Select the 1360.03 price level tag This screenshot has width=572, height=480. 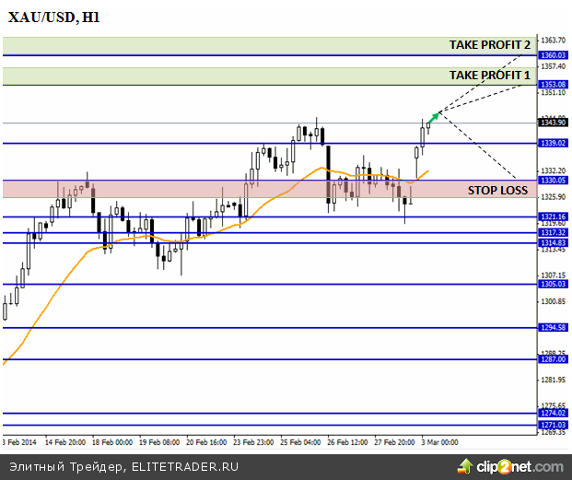pos(554,55)
